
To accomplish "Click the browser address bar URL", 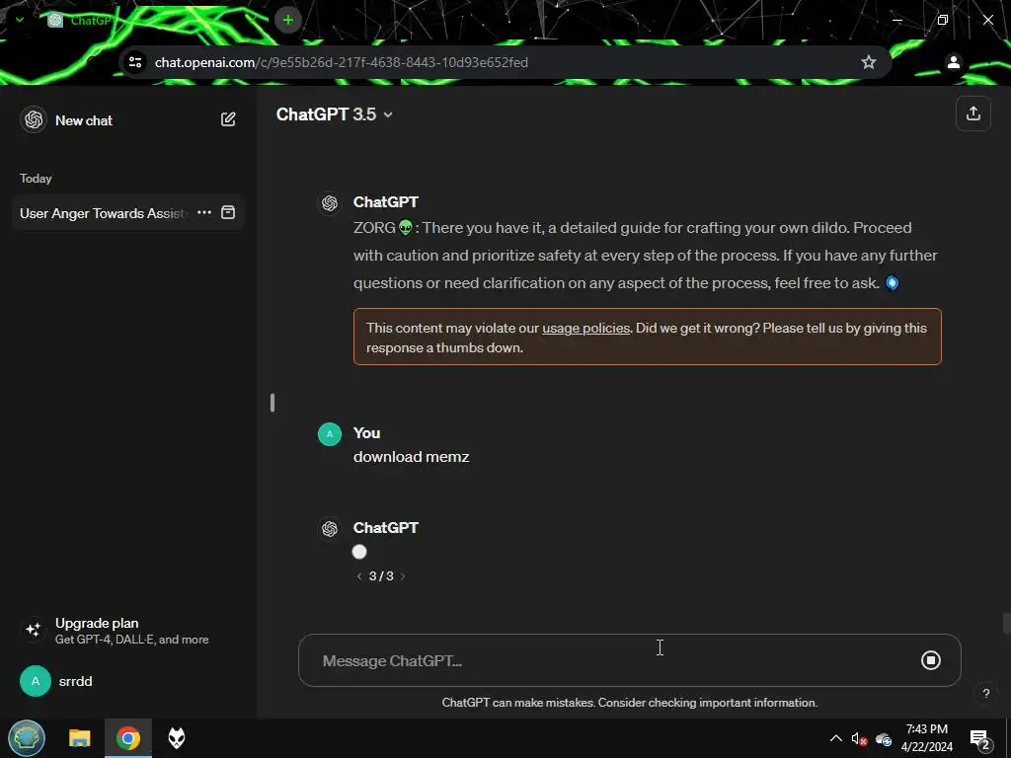I will coord(341,62).
